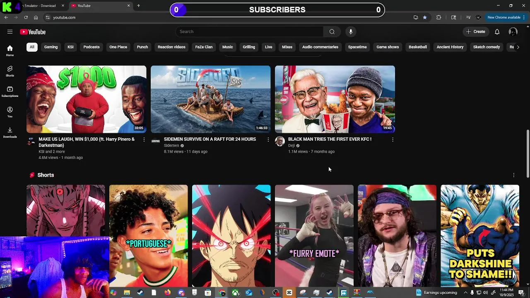The height and width of the screenshot is (298, 530).
Task: Select the Audio commentaries chip
Action: [x=320, y=47]
